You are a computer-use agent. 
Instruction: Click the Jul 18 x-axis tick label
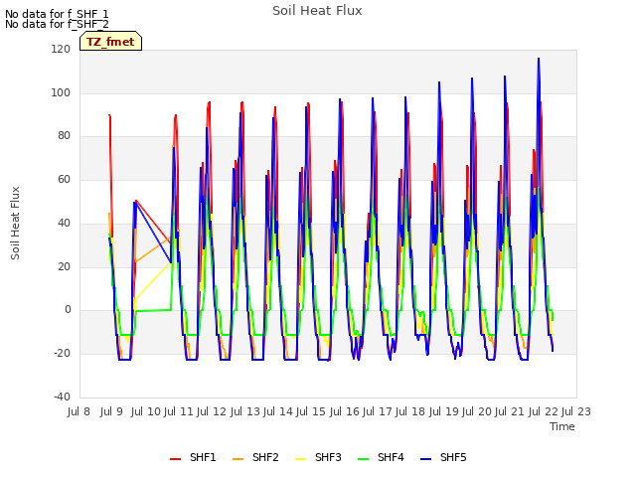[x=410, y=411]
